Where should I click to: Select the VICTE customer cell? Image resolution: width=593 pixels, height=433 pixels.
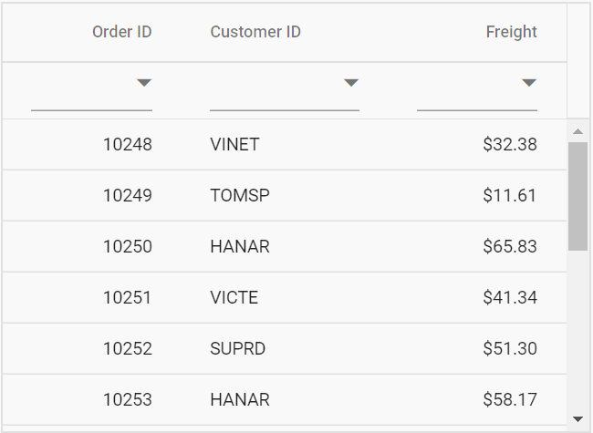click(x=234, y=297)
